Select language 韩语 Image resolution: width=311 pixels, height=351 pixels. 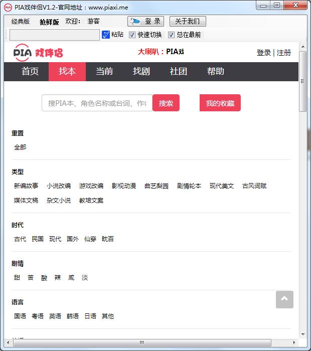(x=73, y=316)
